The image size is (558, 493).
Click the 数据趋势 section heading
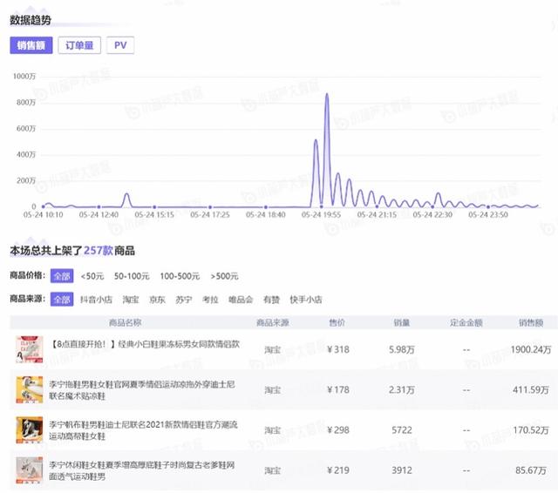point(31,20)
